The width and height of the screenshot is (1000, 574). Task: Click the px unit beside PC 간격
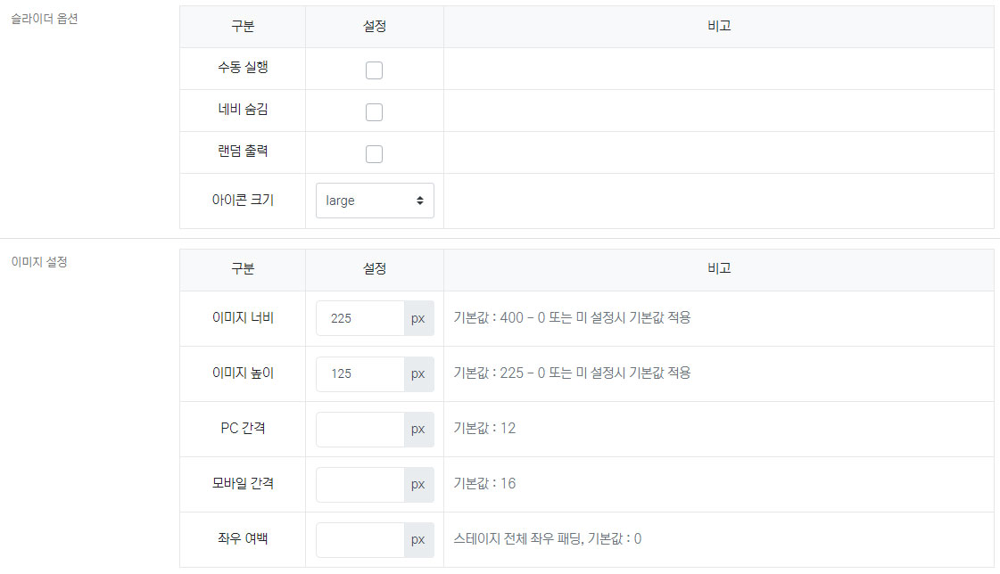pyautogui.click(x=418, y=429)
